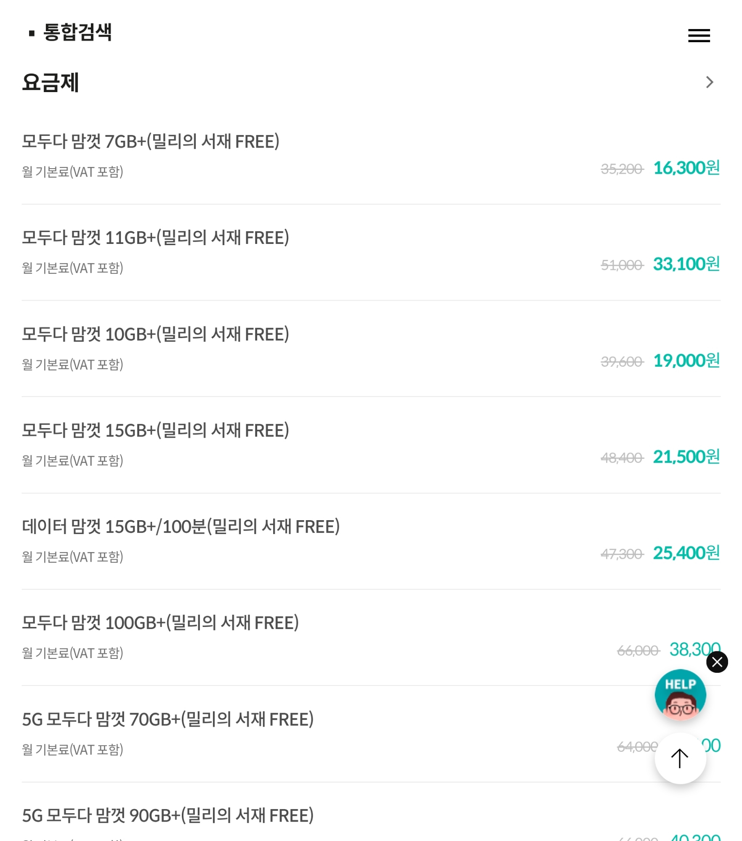
Task: View the 모두다 맘껏 100GB+ plan
Action: (160, 623)
